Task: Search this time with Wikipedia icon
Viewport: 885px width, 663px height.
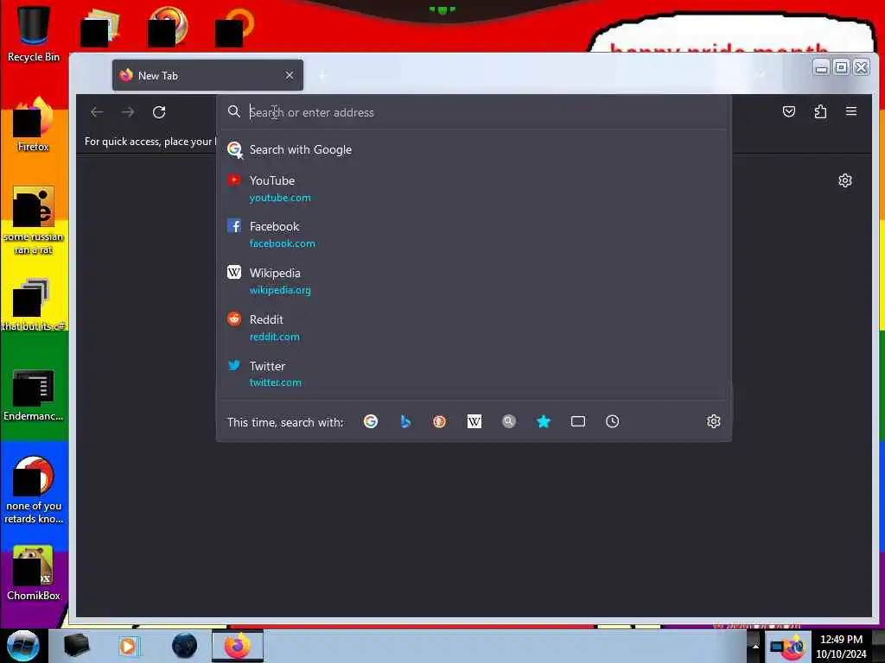Action: coord(474,421)
